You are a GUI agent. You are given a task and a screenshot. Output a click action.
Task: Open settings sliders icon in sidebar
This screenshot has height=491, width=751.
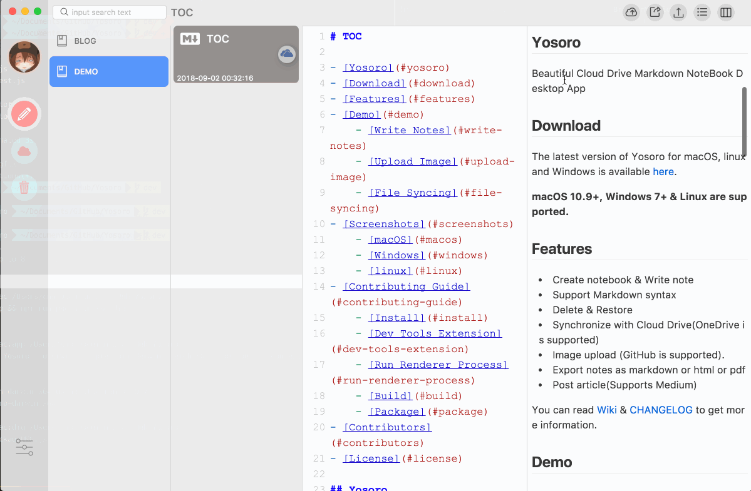click(x=24, y=447)
